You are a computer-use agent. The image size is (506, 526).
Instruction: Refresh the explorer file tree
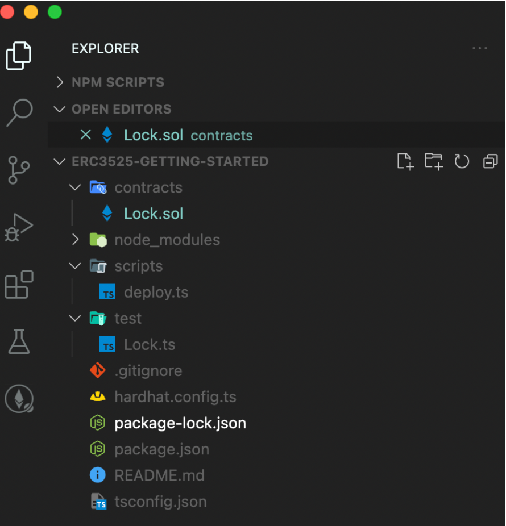[x=462, y=161]
